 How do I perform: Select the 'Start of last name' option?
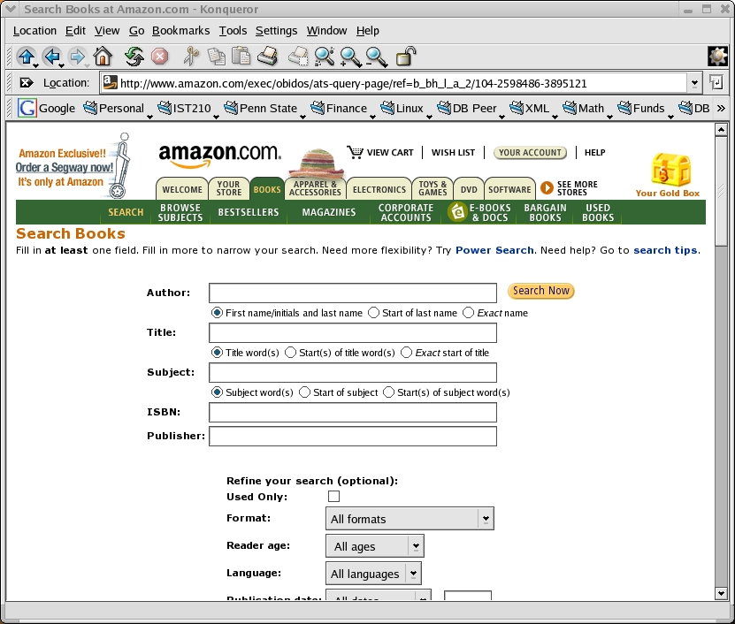pos(373,313)
